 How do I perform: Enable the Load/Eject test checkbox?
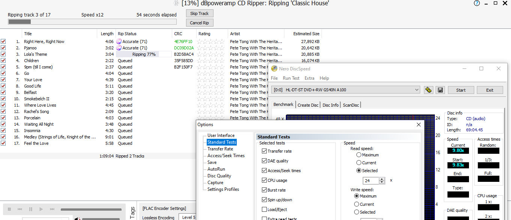pyautogui.click(x=264, y=210)
